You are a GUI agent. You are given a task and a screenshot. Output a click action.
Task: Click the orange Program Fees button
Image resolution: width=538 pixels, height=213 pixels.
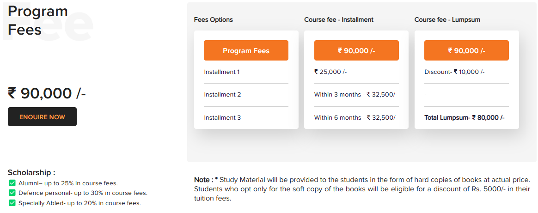pyautogui.click(x=246, y=50)
